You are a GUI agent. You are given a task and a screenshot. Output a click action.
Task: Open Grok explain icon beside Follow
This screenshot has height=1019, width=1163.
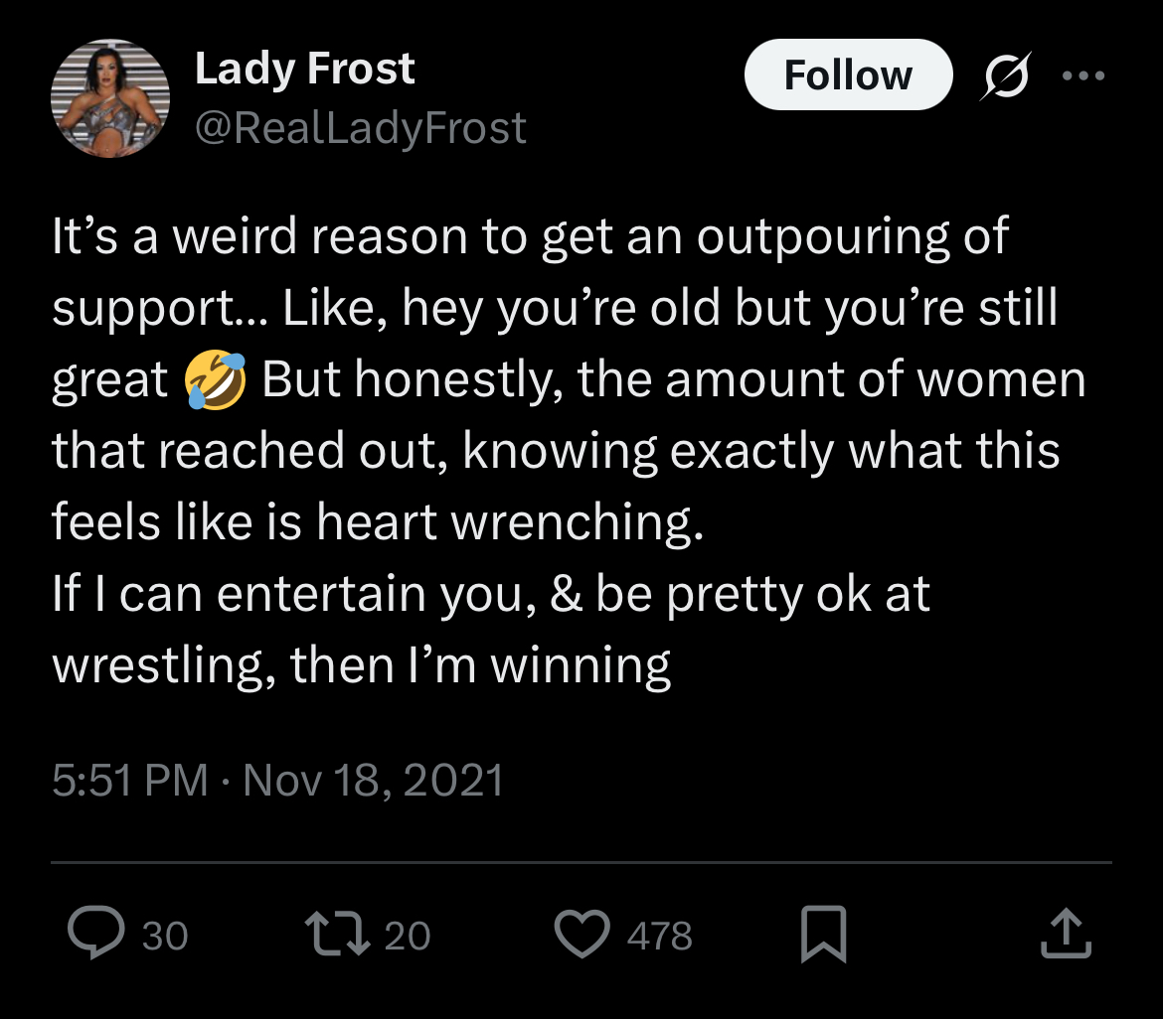pos(1004,76)
